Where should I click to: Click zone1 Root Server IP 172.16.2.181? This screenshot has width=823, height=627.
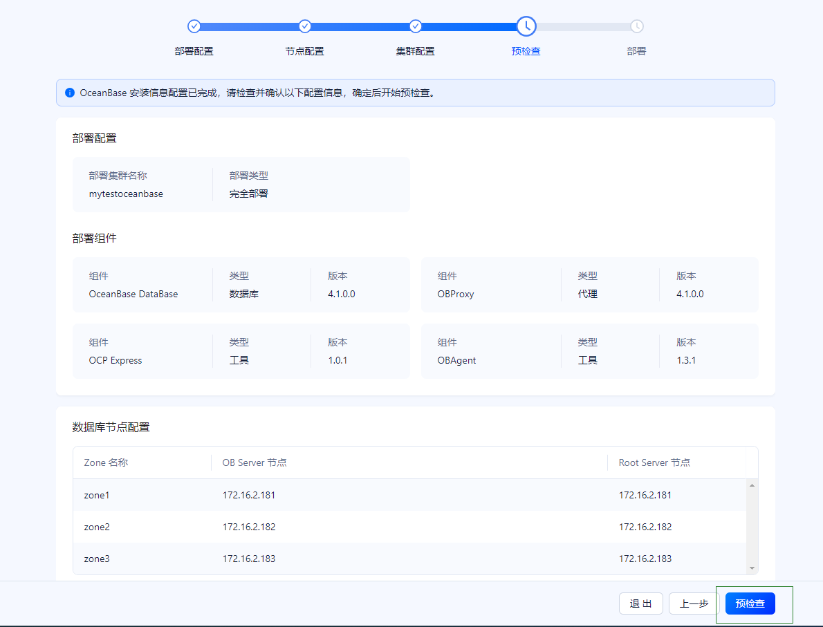[x=645, y=495]
